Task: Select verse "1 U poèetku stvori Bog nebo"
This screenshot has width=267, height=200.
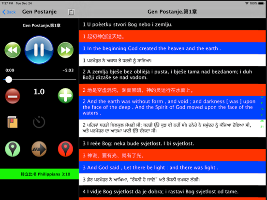Action: (x=172, y=24)
